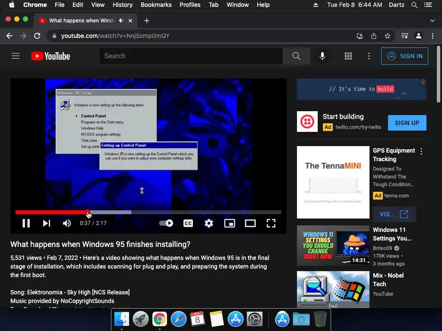View site information lock icon
The image size is (442, 331).
(54, 36)
